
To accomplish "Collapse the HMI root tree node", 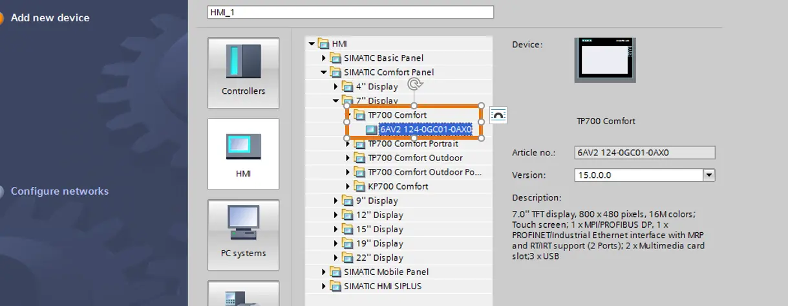I will tap(312, 44).
